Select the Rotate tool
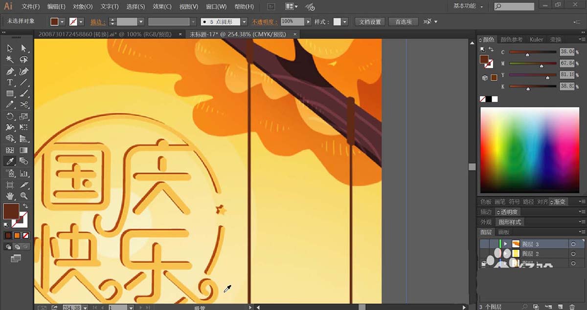 (x=10, y=116)
